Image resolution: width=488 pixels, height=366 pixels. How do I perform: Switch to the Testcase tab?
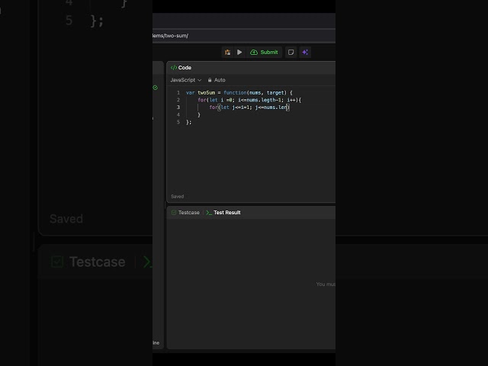[185, 213]
